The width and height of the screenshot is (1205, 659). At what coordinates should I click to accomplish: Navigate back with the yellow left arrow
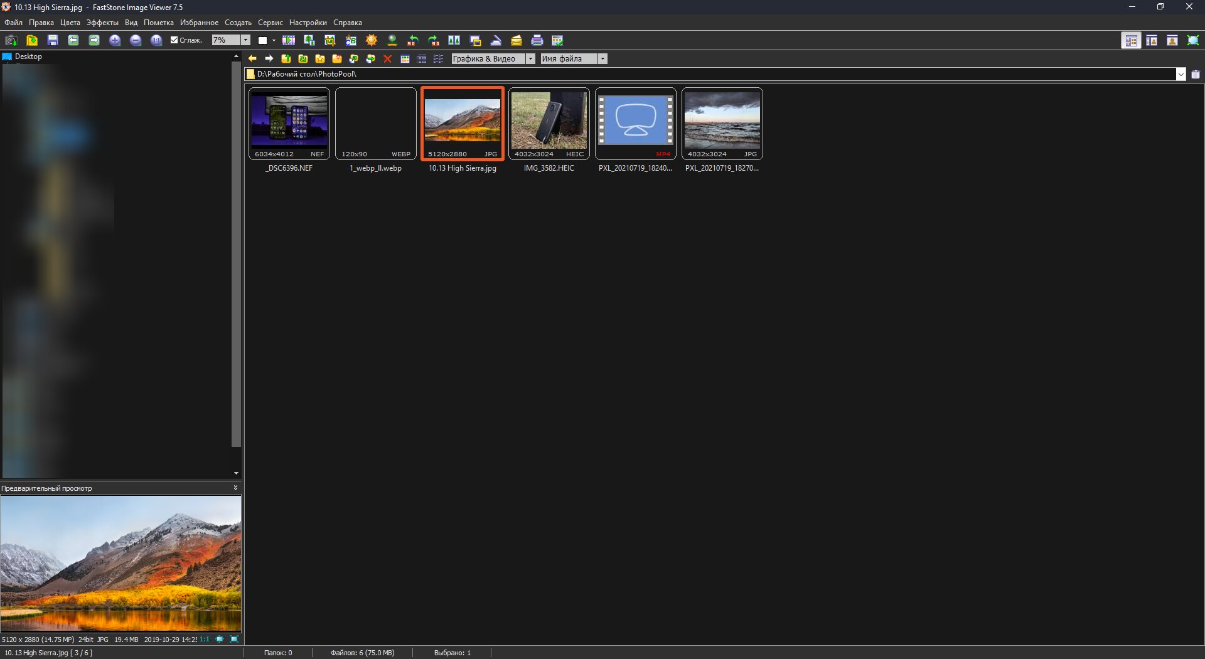point(252,58)
